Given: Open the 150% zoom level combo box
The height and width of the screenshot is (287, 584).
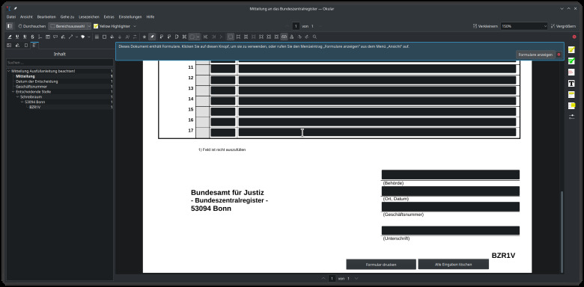Looking at the screenshot, I should click(524, 26).
